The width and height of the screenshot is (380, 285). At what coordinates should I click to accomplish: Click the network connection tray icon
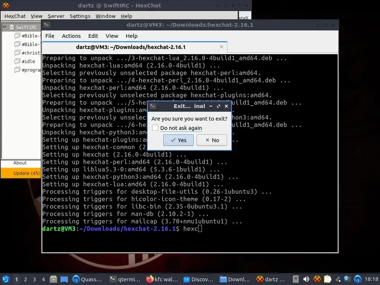click(338, 279)
